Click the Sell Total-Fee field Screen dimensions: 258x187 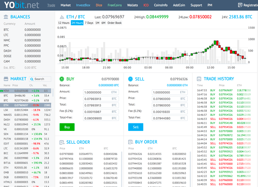(169, 118)
